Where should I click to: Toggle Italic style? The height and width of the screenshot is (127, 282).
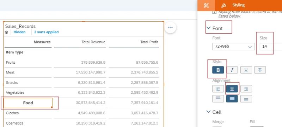232,70
